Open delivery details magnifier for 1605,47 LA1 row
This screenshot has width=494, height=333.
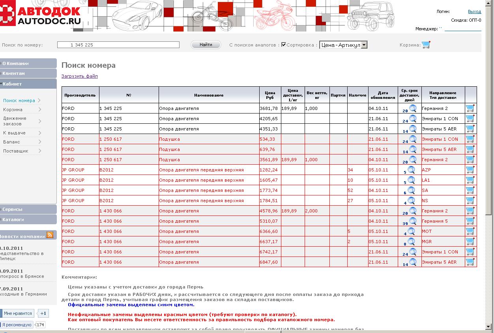pos(411,180)
